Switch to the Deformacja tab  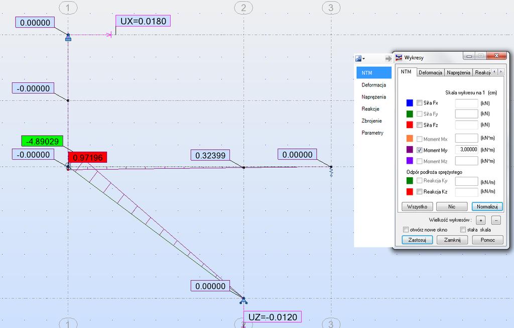click(x=430, y=72)
